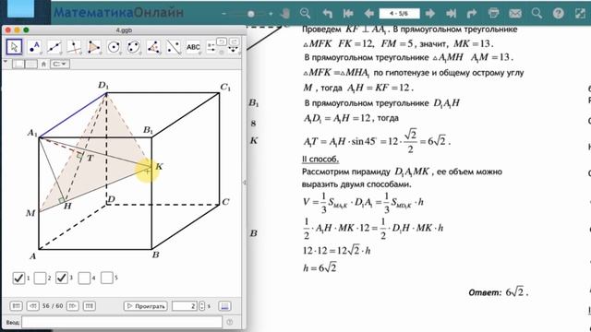Uncheck checkbox 1 in the drawing
This screenshot has width=591, height=332.
pyautogui.click(x=18, y=278)
